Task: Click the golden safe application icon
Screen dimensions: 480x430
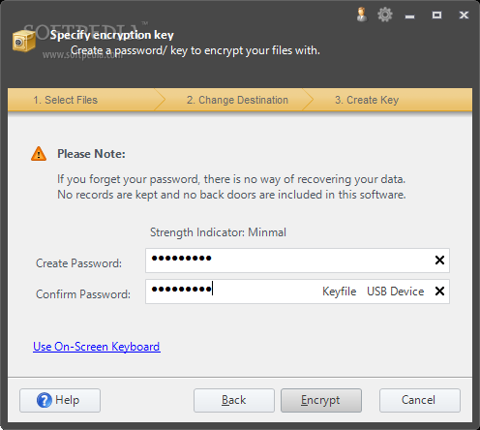Action: tap(24, 41)
